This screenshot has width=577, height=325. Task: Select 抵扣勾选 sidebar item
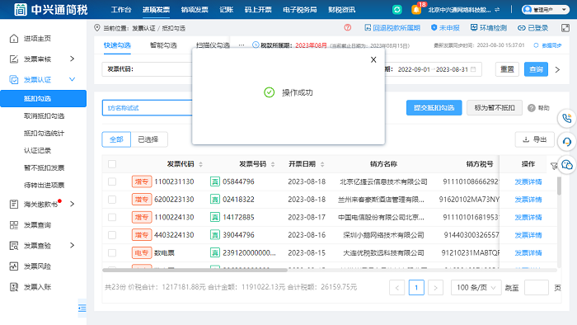44,99
